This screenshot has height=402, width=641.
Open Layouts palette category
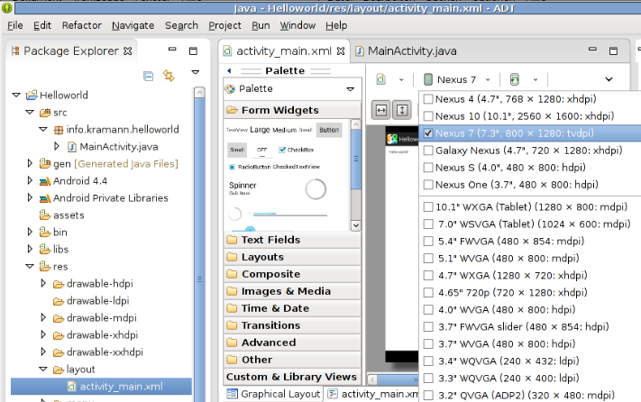(293, 257)
